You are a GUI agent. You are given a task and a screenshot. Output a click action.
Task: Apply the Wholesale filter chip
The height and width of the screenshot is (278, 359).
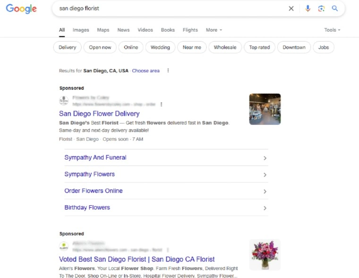225,47
